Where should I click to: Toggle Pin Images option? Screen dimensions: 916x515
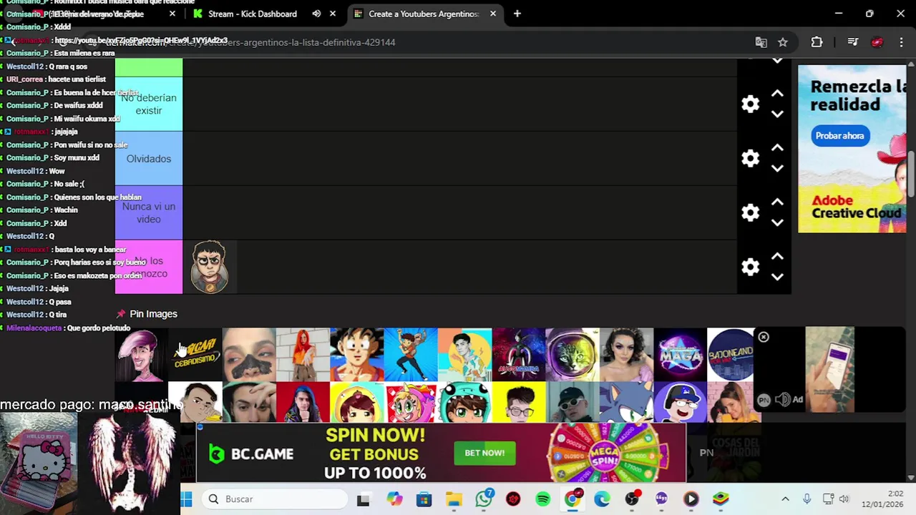(x=147, y=314)
